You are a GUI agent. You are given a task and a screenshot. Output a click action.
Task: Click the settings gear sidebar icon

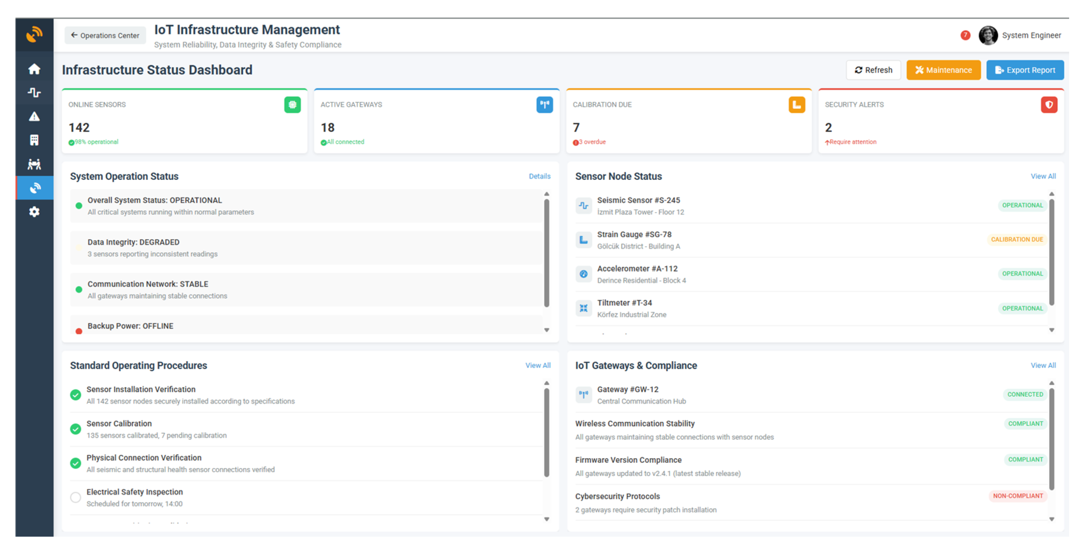point(34,212)
